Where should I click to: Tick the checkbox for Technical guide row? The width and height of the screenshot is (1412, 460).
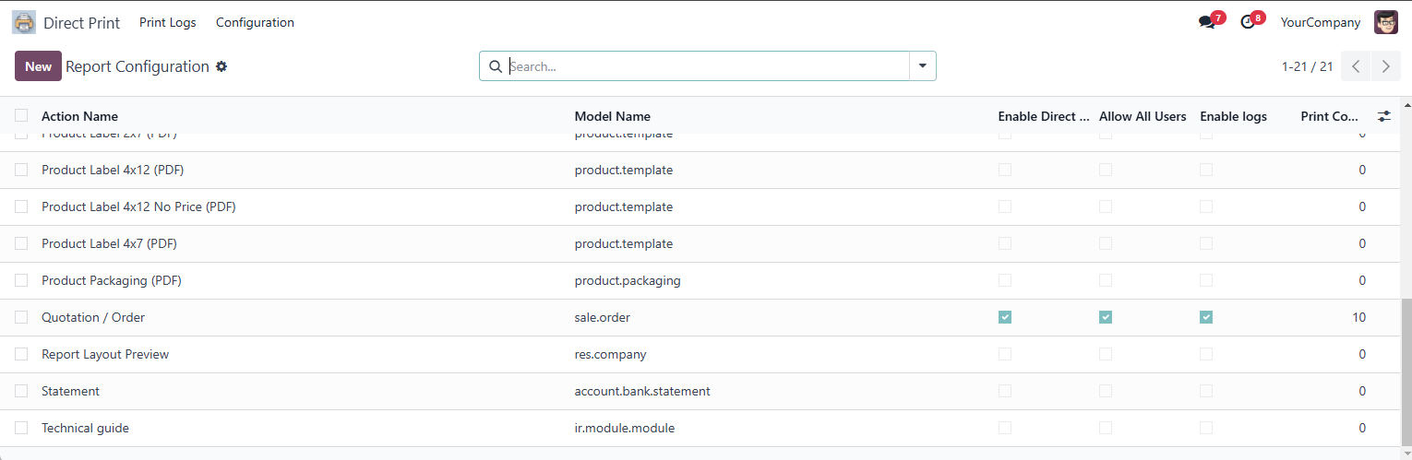(21, 428)
